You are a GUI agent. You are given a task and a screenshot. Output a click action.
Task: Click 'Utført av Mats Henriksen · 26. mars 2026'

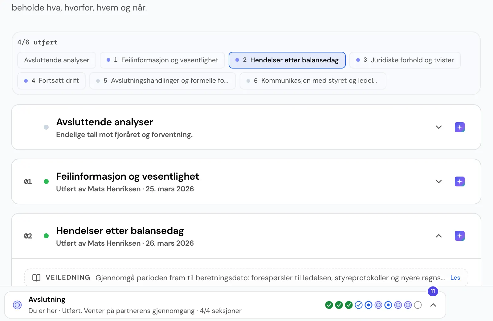click(125, 243)
